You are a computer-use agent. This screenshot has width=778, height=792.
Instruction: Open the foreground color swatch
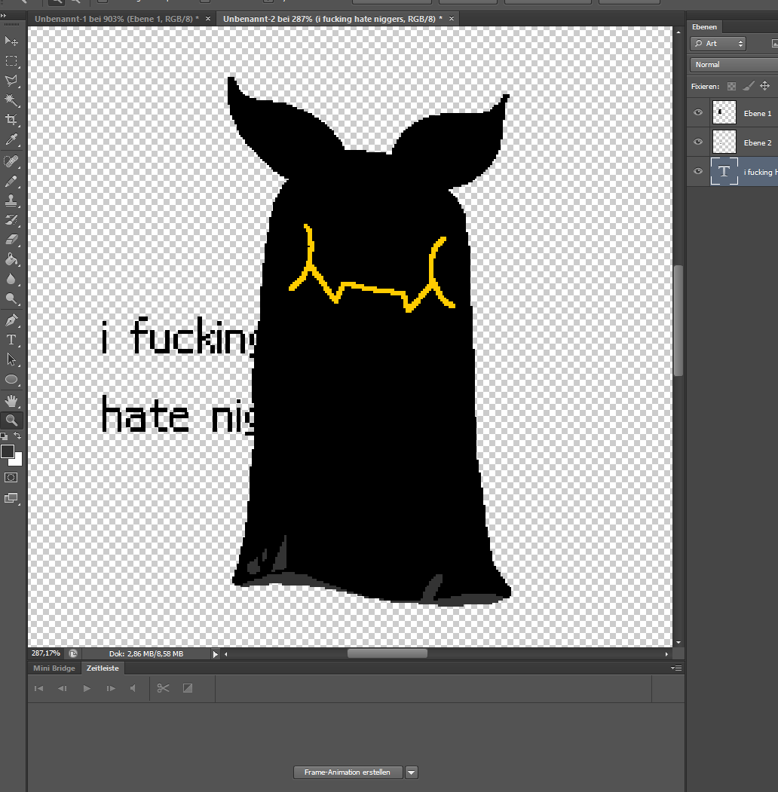pyautogui.click(x=7, y=451)
